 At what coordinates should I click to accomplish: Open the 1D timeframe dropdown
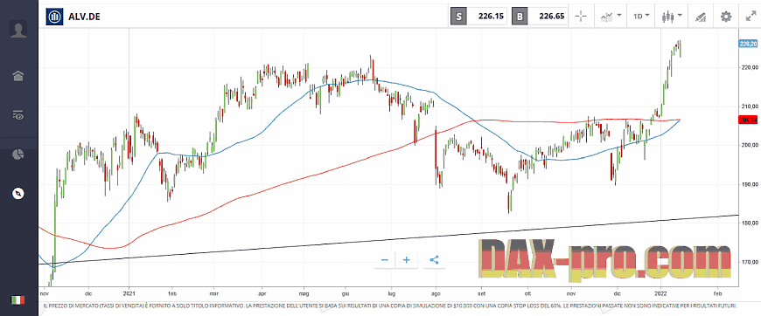640,17
